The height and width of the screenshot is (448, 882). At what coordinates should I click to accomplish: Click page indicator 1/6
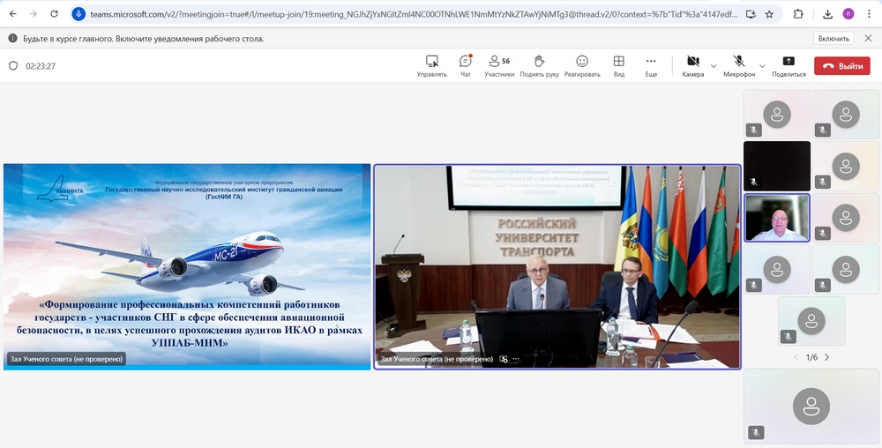click(x=811, y=357)
